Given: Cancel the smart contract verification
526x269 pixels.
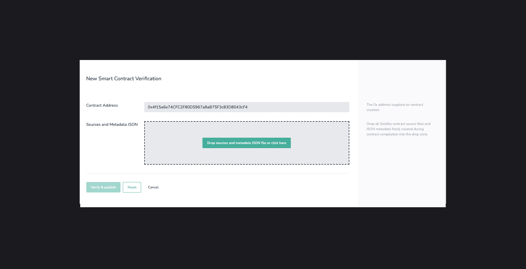Looking at the screenshot, I should click(153, 187).
